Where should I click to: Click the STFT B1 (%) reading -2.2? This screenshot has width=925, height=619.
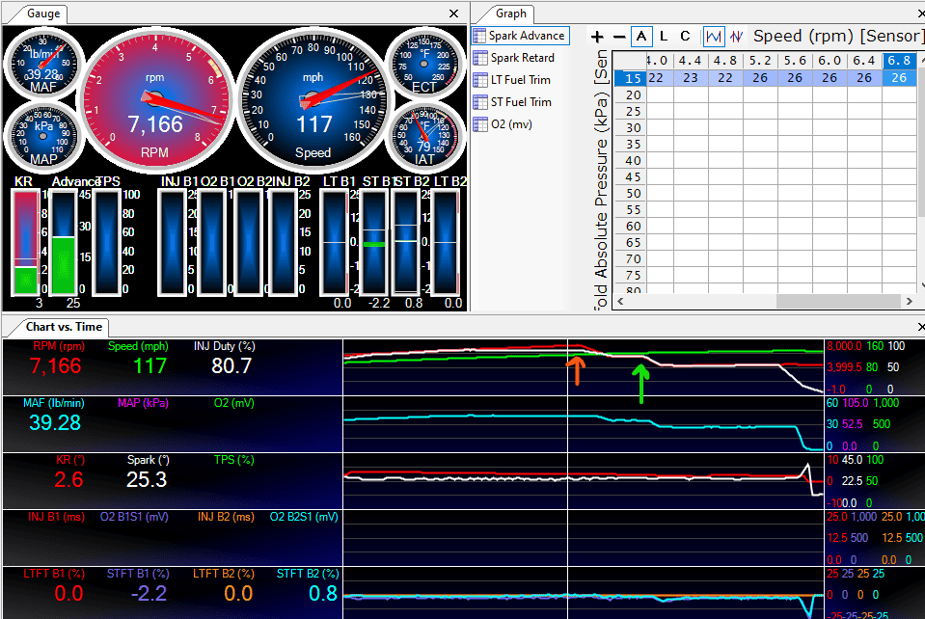(149, 594)
